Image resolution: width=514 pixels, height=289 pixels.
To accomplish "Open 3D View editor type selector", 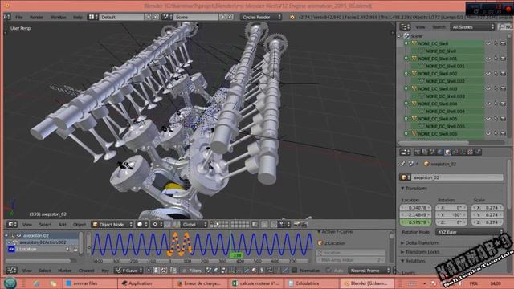I will pyautogui.click(x=12, y=224).
